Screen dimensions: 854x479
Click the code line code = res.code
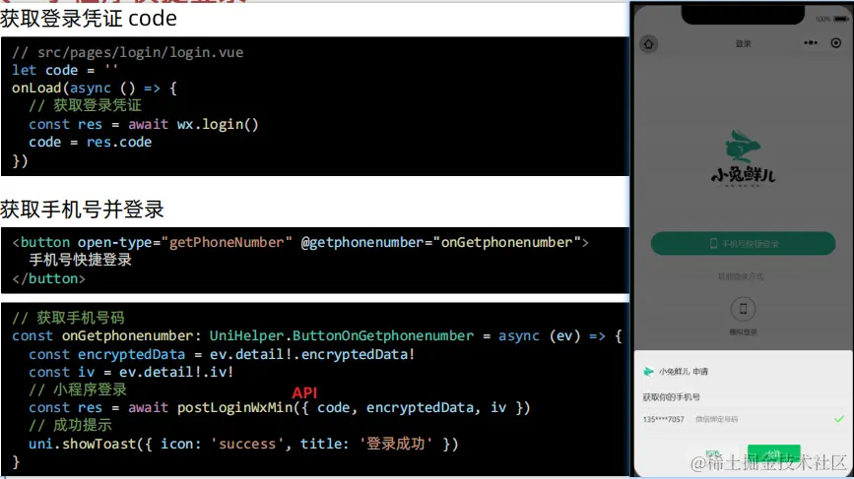point(91,142)
